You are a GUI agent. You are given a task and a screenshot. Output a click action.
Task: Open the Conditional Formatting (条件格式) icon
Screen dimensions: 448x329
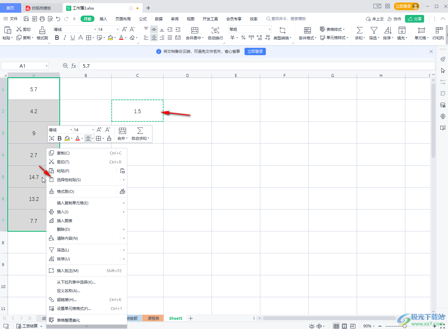307,30
